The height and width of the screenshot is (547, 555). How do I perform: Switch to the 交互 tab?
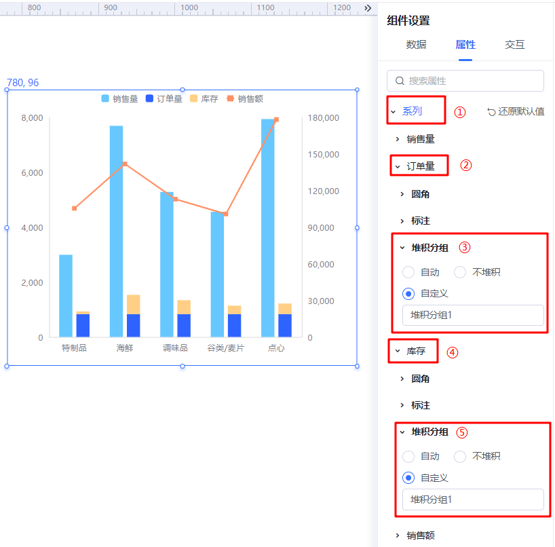(x=514, y=45)
